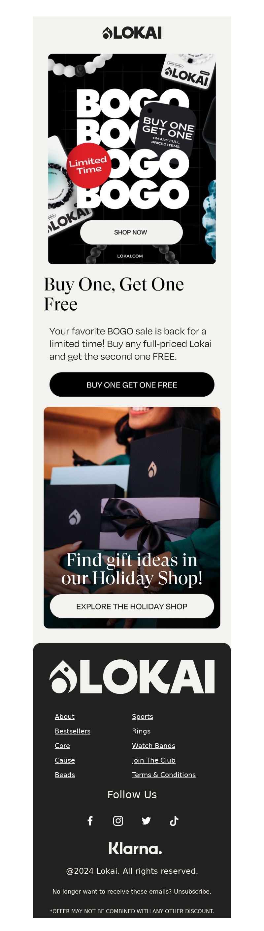Click Explore the Holiday Shop button

pyautogui.click(x=132, y=606)
